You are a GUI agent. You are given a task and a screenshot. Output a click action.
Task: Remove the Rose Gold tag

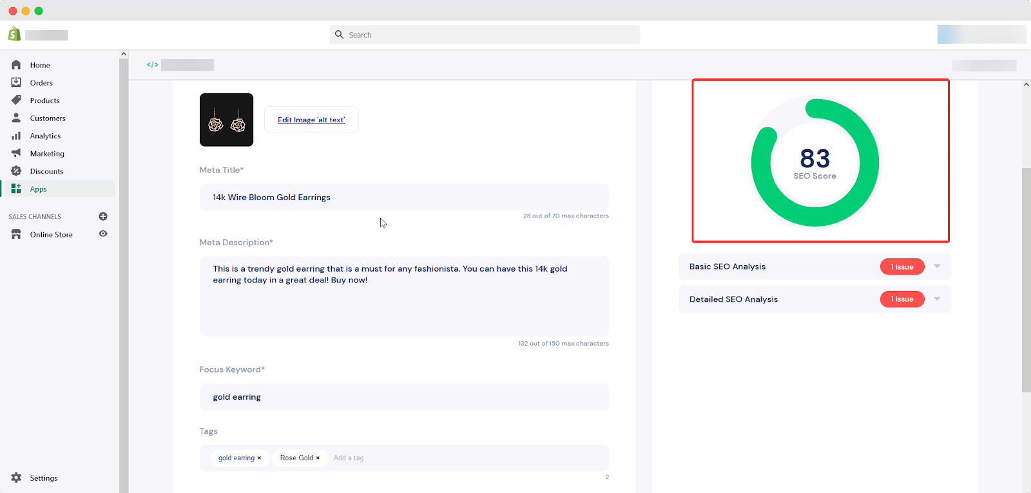[x=318, y=458]
